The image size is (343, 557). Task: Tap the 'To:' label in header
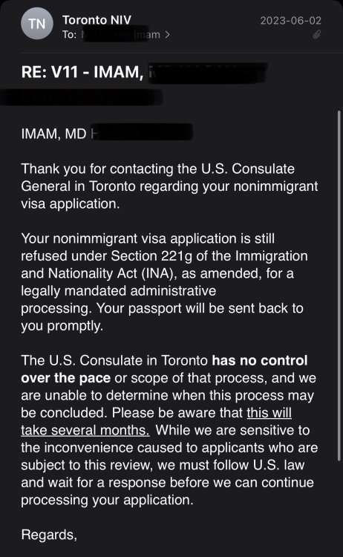click(x=70, y=35)
